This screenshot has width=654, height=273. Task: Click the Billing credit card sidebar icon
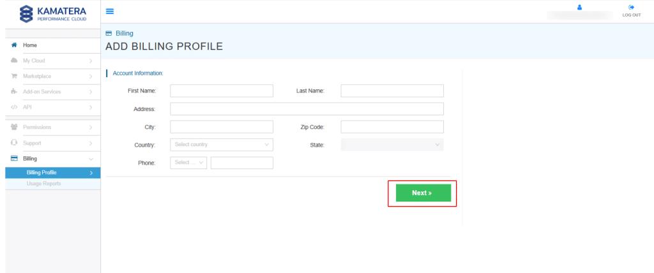click(14, 158)
